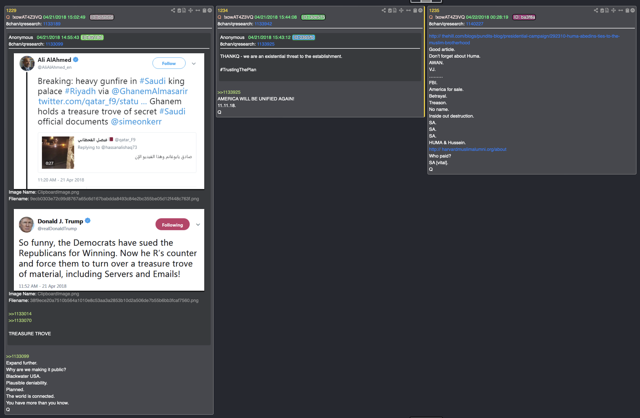Click clipboard-check icon on post 1235
This screenshot has height=418, width=640.
coord(602,10)
